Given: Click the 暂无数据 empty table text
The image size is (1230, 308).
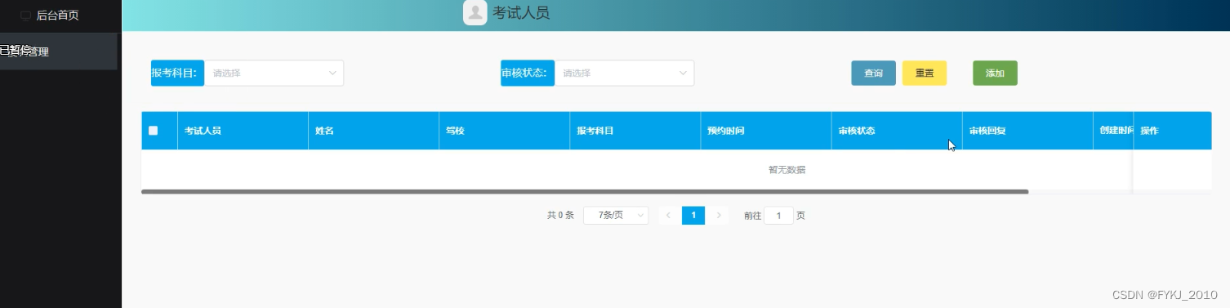Looking at the screenshot, I should point(787,170).
